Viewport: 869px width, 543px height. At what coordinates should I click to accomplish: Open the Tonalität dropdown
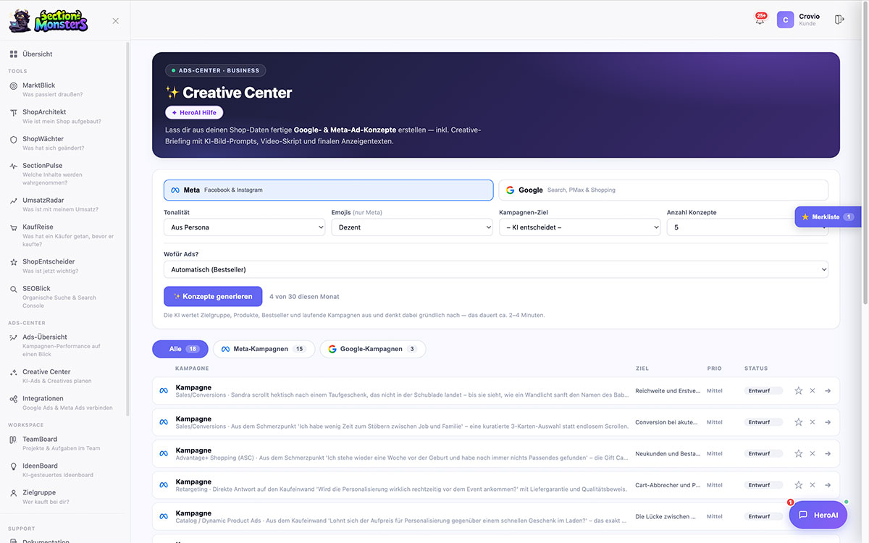pos(245,227)
